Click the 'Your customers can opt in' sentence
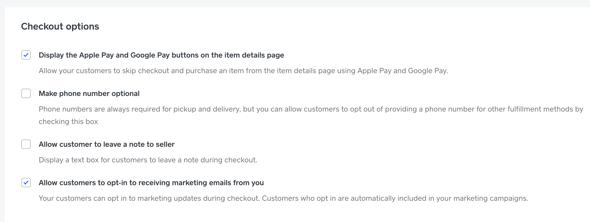This screenshot has height=222, width=590. coord(149,198)
